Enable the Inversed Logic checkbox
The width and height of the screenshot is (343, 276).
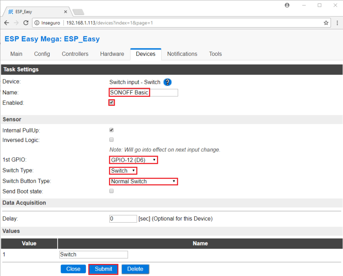pos(111,140)
